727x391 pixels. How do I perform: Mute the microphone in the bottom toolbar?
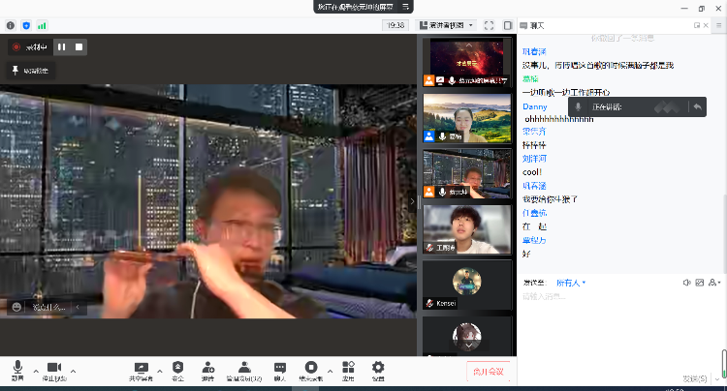point(17,369)
